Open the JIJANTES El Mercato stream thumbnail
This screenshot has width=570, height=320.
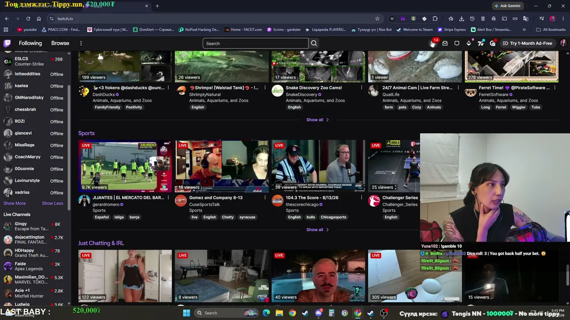tap(125, 166)
